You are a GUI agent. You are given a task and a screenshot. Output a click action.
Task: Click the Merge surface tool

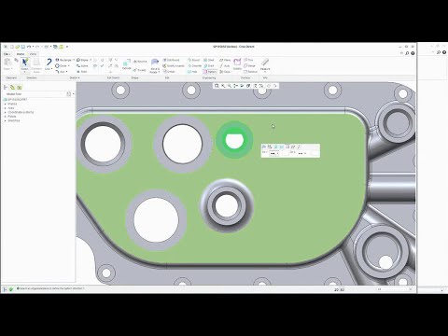(x=249, y=66)
